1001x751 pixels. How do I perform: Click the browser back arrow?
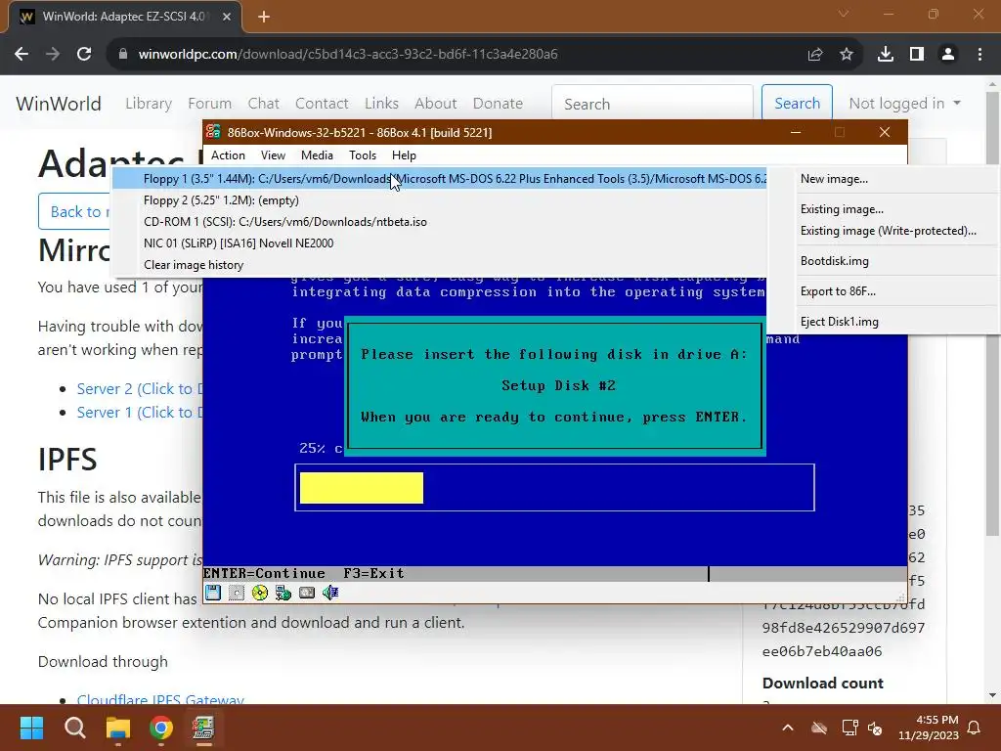[x=22, y=55]
